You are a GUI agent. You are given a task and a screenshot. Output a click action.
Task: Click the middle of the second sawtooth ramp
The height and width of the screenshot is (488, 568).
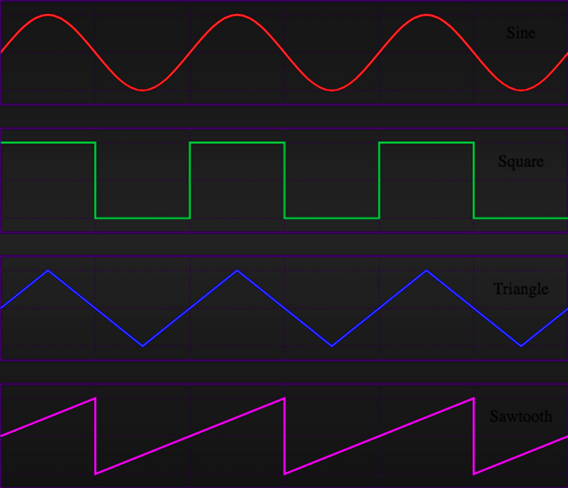pos(190,436)
